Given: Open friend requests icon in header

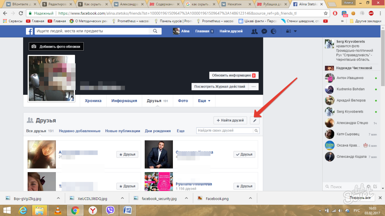Looking at the screenshot, I should pos(254,31).
